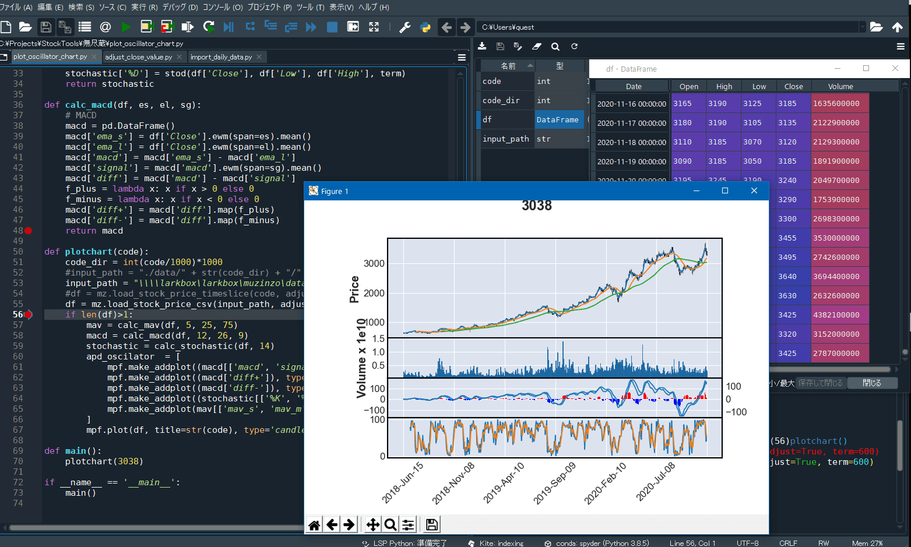This screenshot has width=911, height=547.
Task: Configure subplots in Figure 1
Action: 408,525
